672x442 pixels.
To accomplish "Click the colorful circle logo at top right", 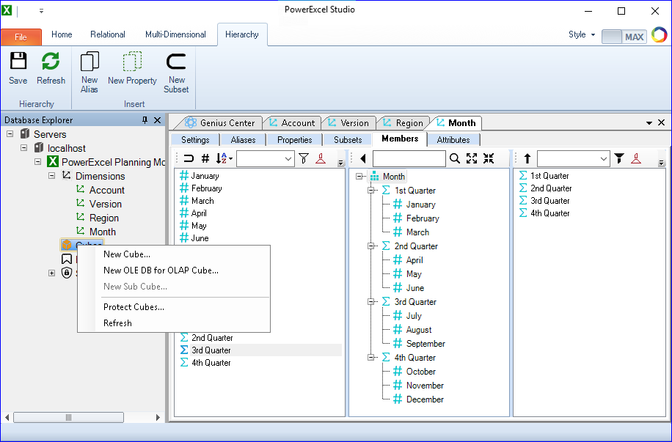I will 659,34.
